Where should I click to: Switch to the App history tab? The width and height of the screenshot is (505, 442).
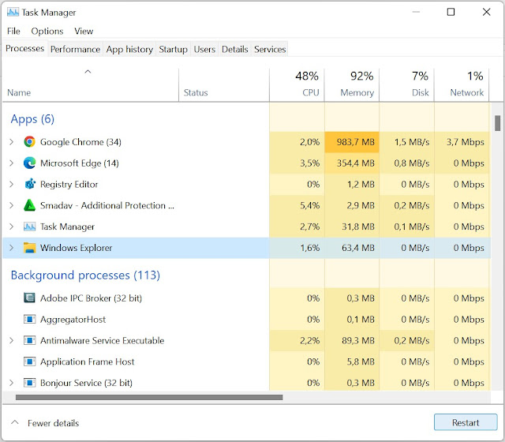(129, 49)
